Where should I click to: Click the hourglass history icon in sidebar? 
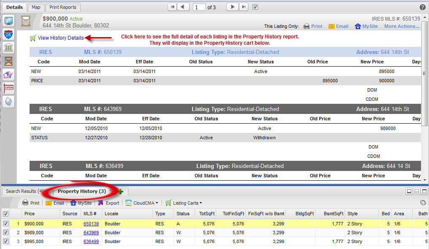[8, 61]
